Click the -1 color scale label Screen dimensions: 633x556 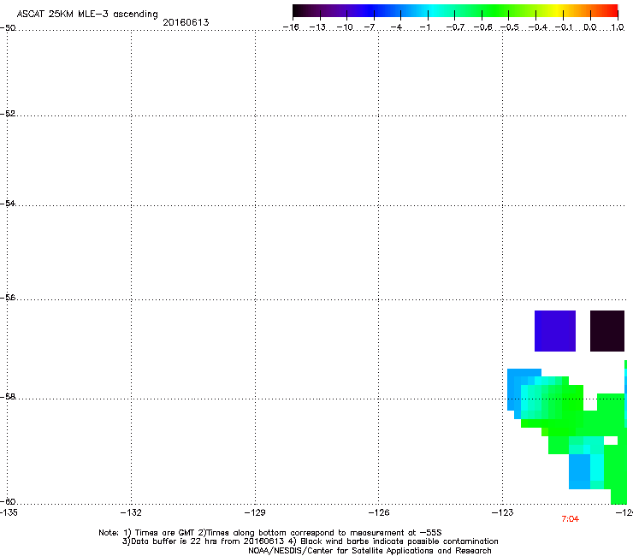point(424,27)
